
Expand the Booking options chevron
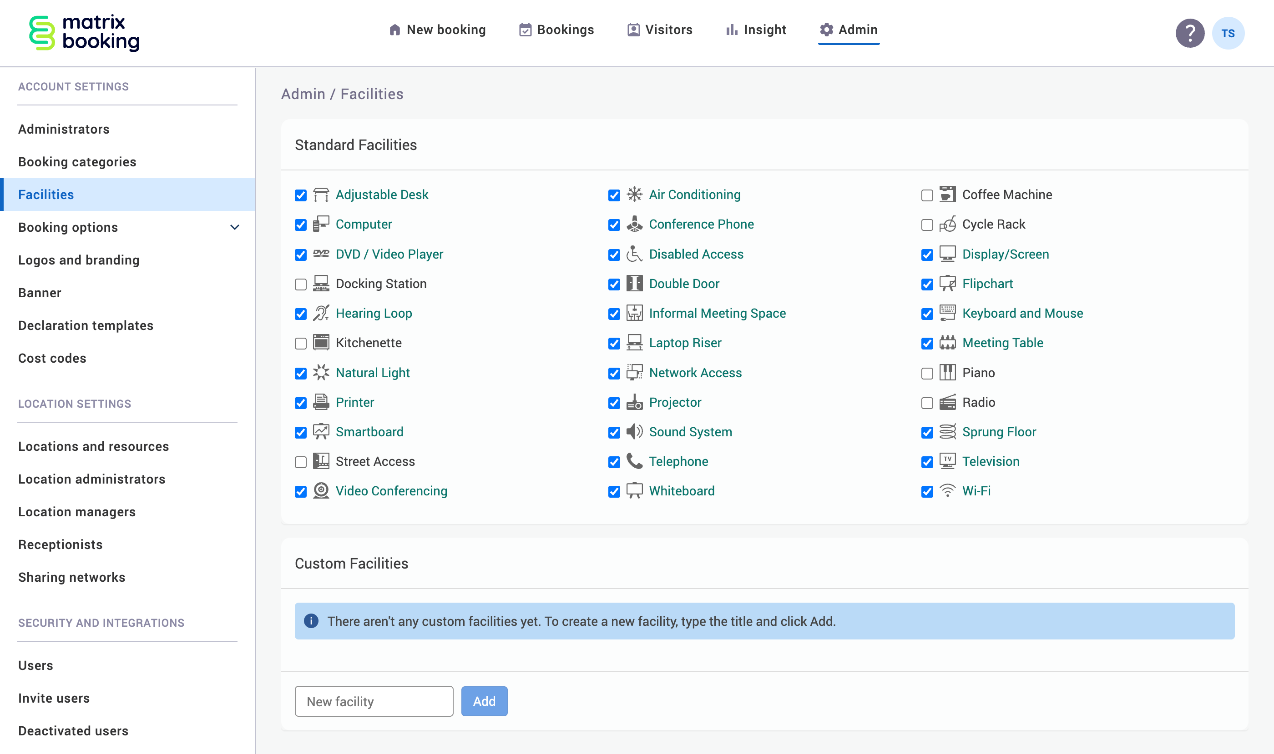pos(234,228)
